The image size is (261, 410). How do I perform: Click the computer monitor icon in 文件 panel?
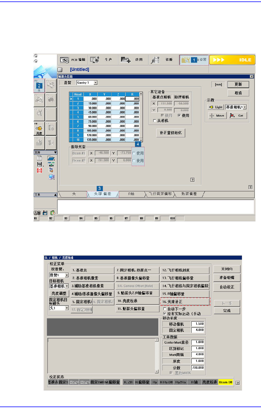click(51, 177)
